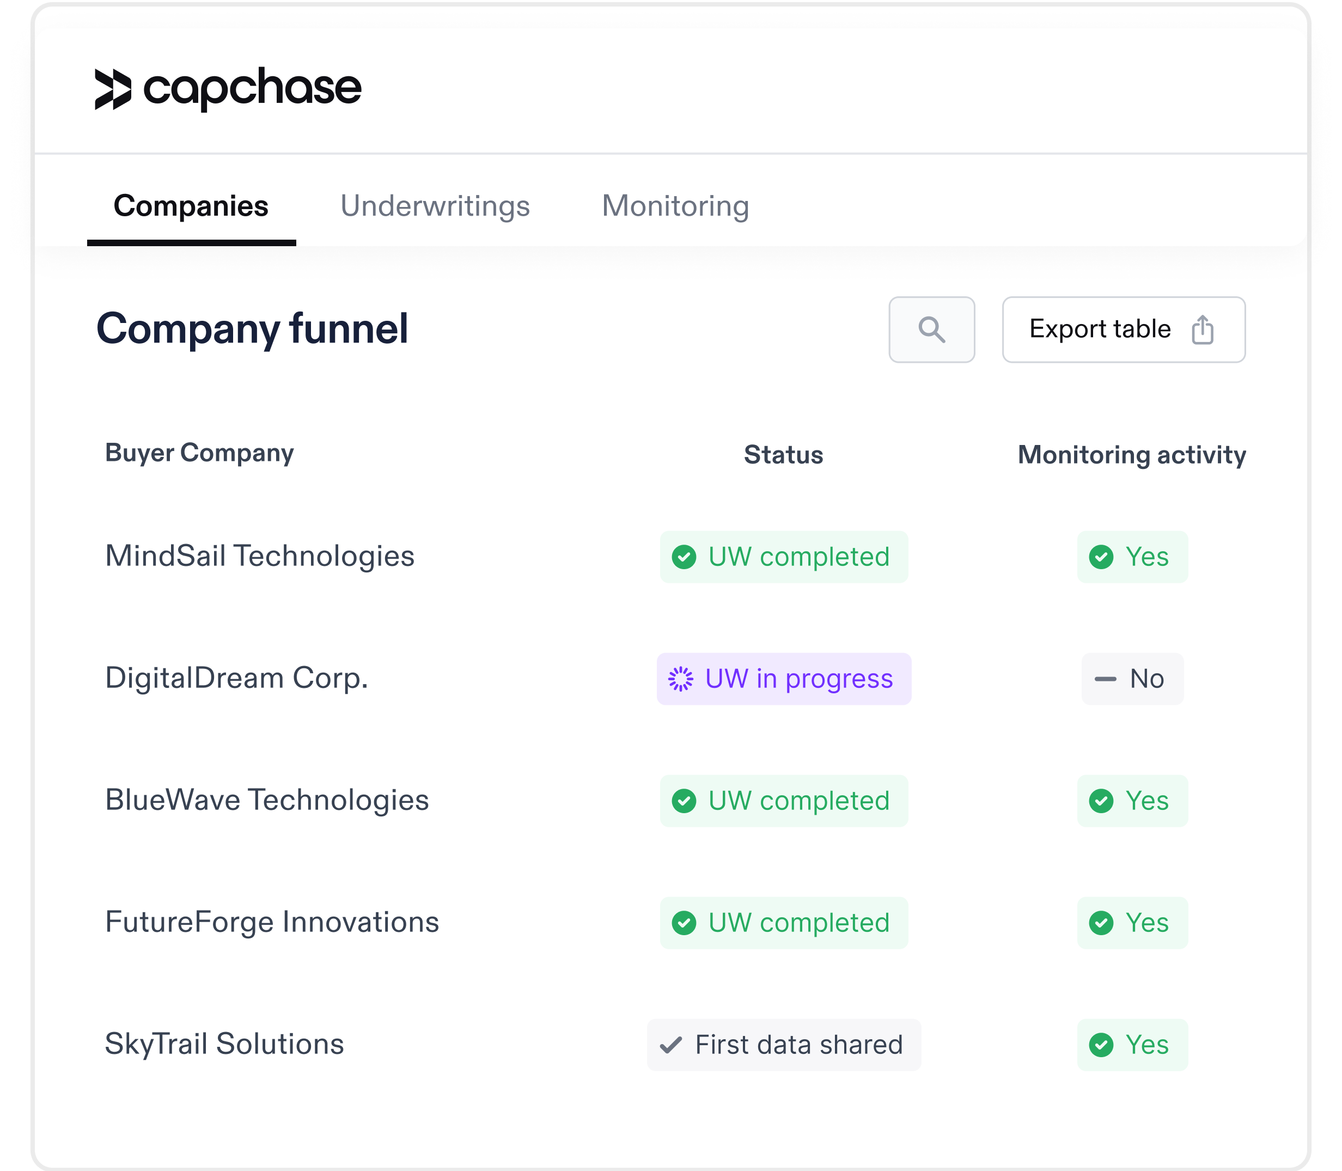
Task: Click the dash icon in the No badge
Action: [1106, 679]
